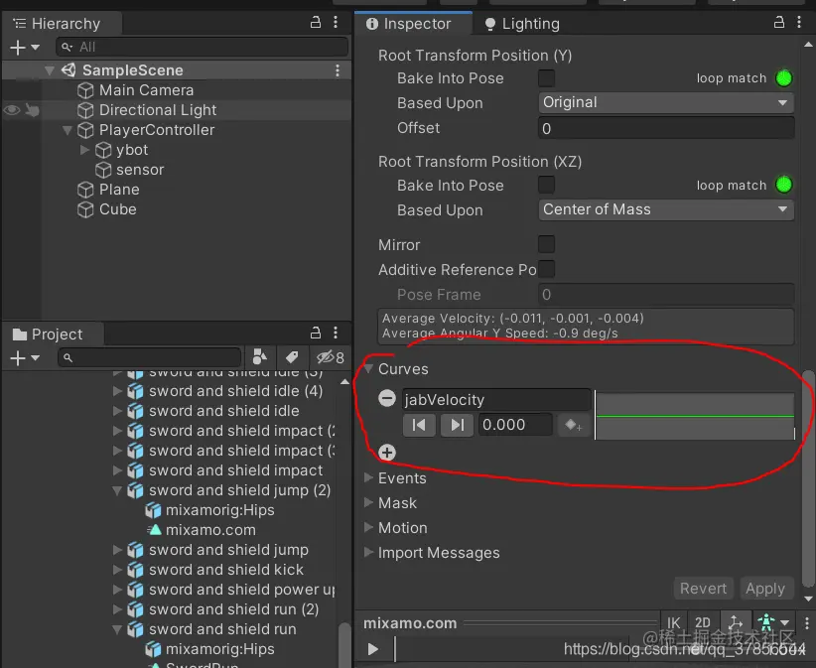Viewport: 816px width, 668px height.
Task: Open the SampleScene context menu dots
Action: pyautogui.click(x=338, y=70)
